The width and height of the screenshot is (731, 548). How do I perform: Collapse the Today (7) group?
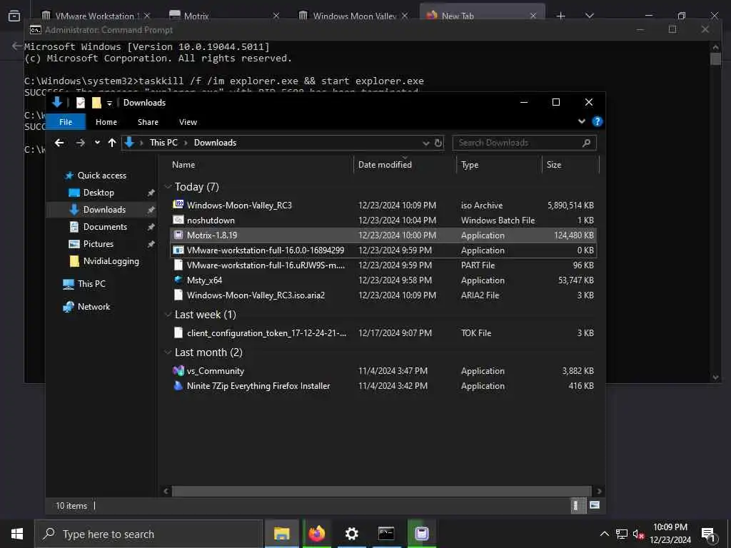tap(168, 186)
